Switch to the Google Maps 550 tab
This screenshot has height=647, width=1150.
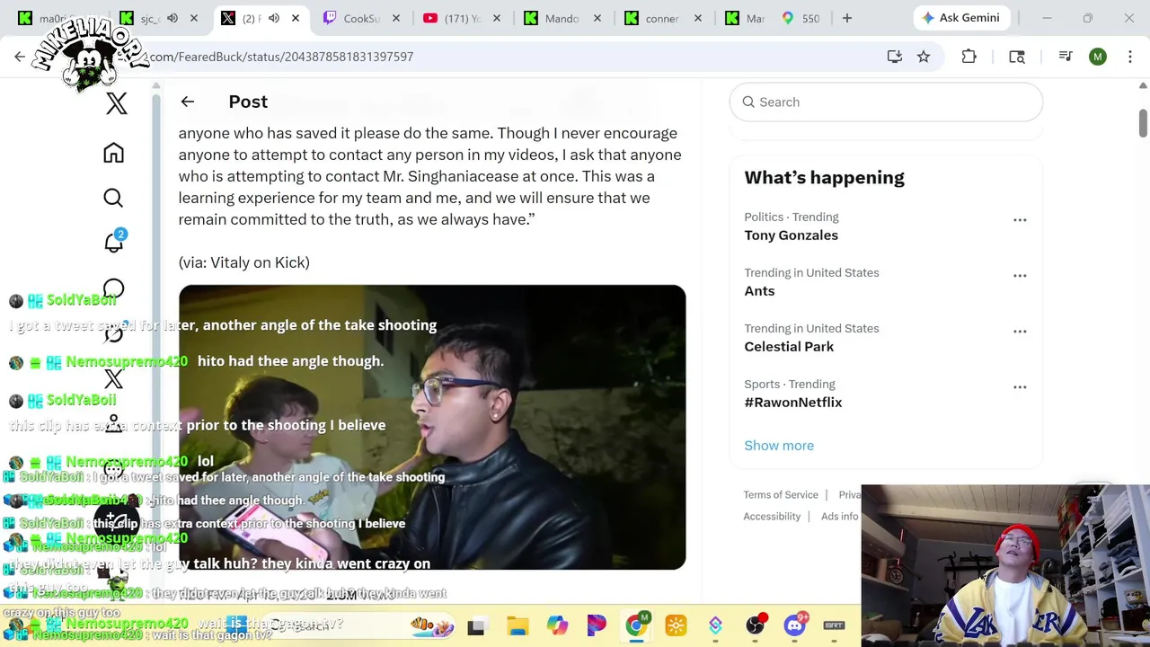(x=800, y=18)
